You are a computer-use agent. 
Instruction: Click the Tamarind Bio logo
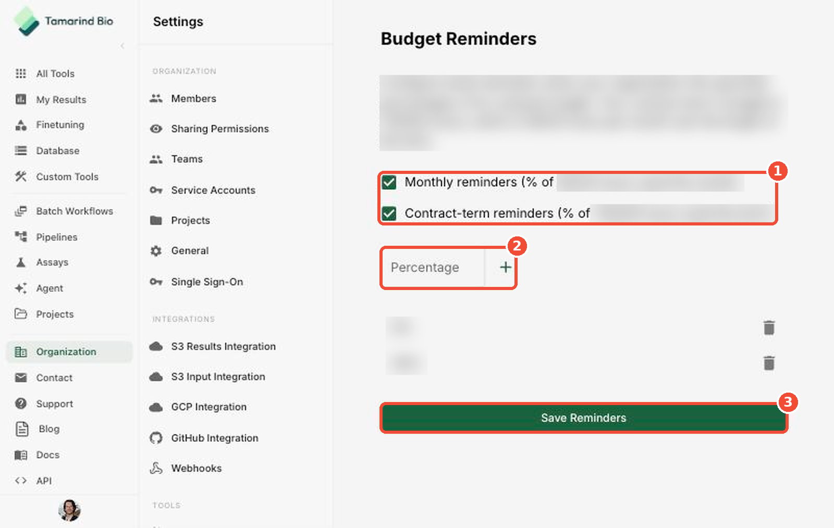point(63,21)
